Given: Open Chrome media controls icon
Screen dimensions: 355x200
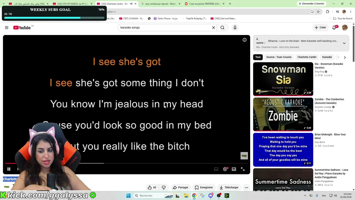Looking at the screenshot, I should pos(337,12).
